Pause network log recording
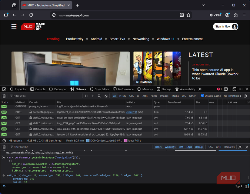Screen dimensions: 250x194 86,96
